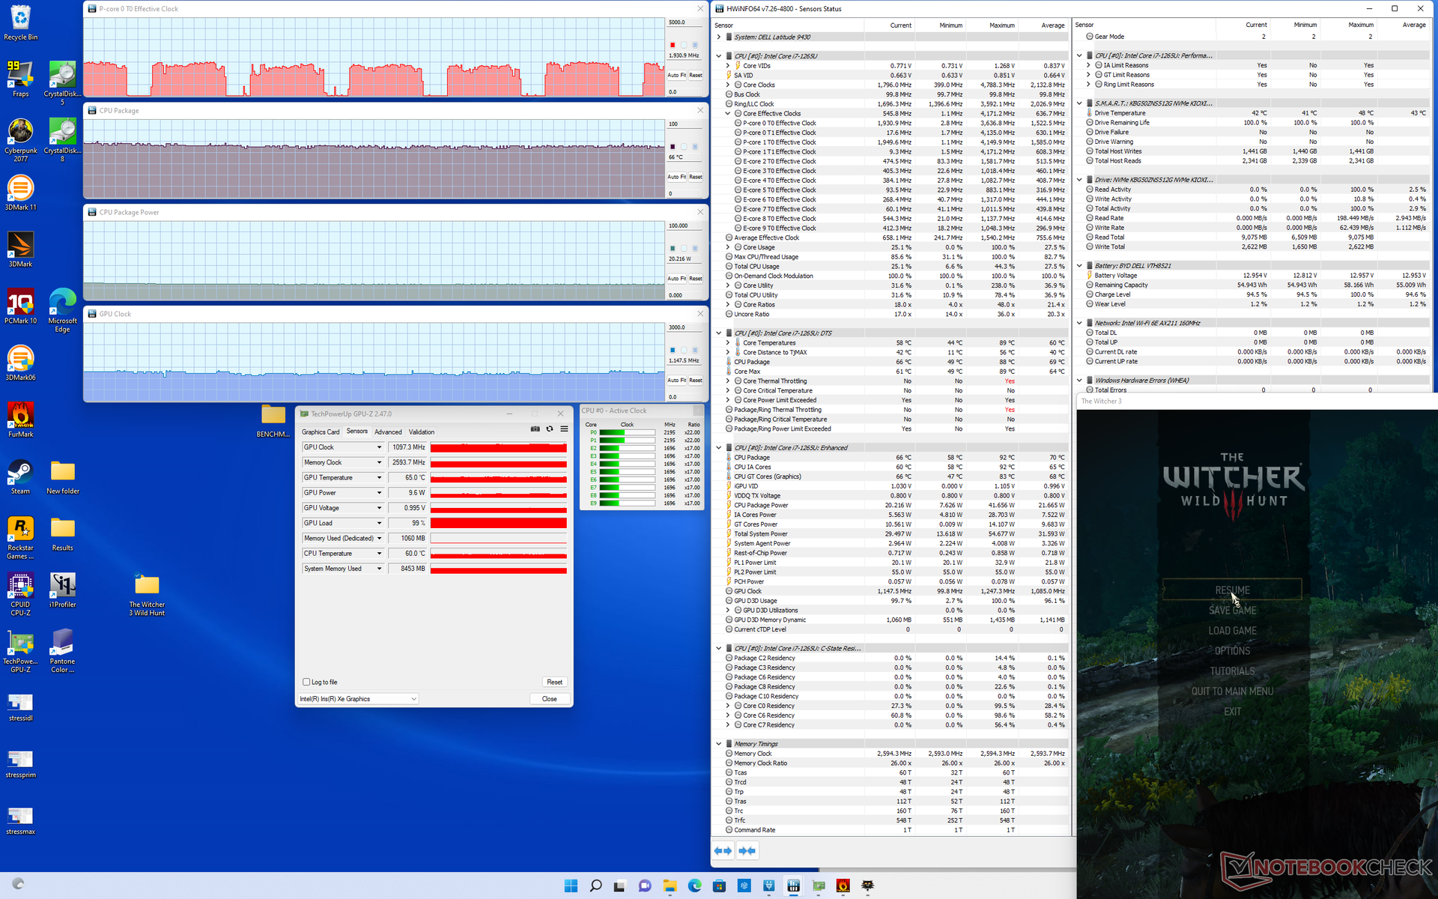Open GPU Temperature sensor dropdown in GPU-Z
Viewport: 1438px width, 899px height.
[x=379, y=477]
